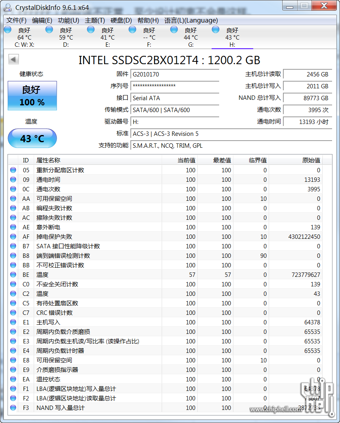Click 通电次数 value 3995 次
The height and width of the screenshot is (423, 340).
pyautogui.click(x=308, y=110)
